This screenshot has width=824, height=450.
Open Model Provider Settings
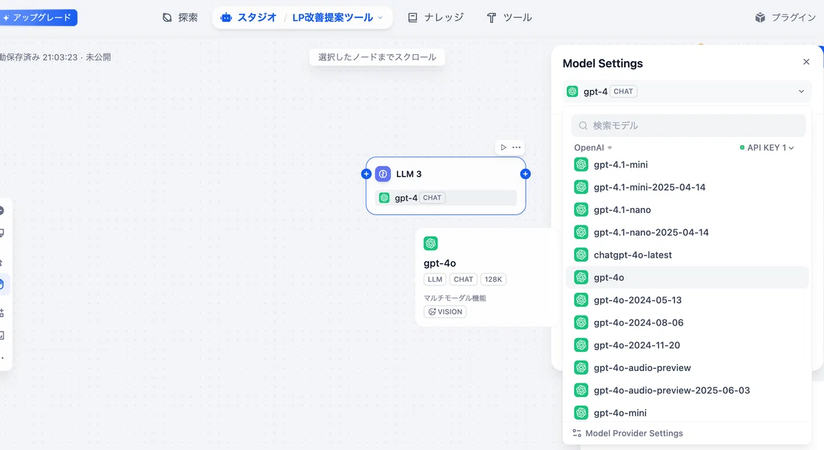coord(628,434)
